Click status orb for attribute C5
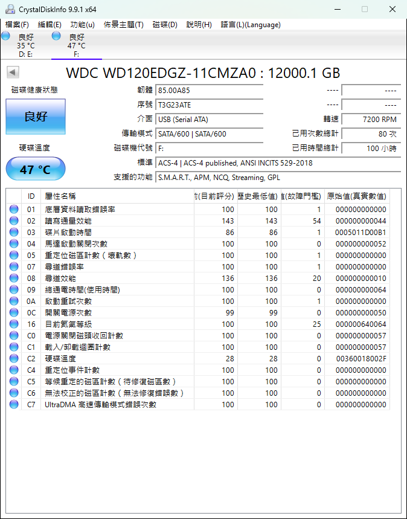The image size is (407, 519). tap(14, 381)
